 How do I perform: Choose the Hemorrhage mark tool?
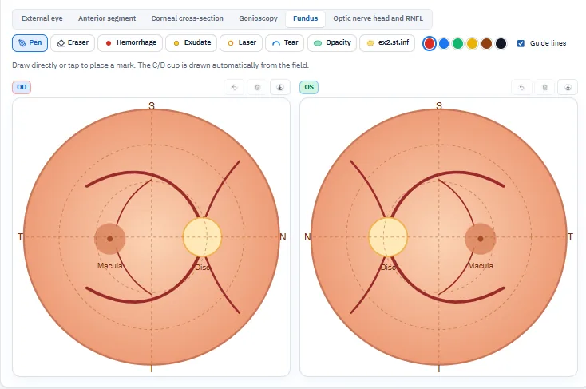(x=130, y=42)
